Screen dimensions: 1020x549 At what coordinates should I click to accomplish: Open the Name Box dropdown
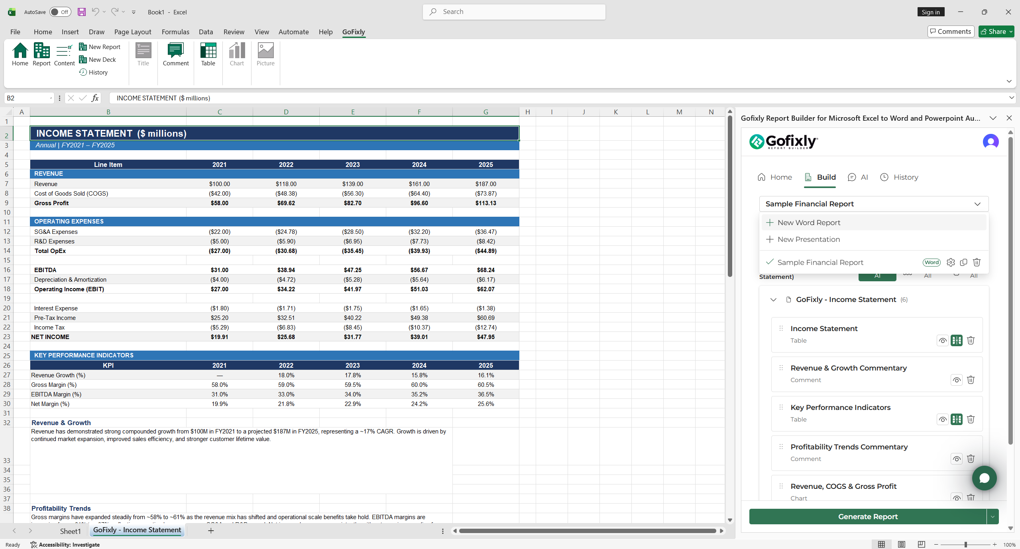coord(51,98)
